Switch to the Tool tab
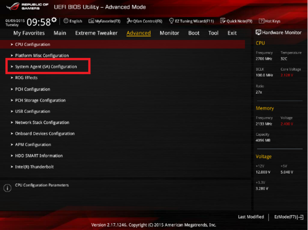This screenshot has width=308, height=230. (x=214, y=33)
